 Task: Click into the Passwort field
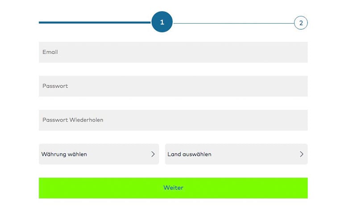[x=173, y=86]
